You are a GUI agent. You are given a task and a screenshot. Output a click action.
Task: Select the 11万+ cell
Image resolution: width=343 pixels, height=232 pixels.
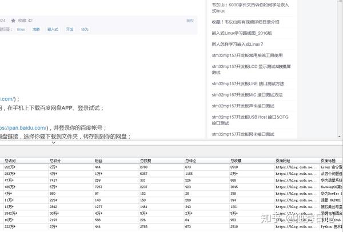point(26,200)
